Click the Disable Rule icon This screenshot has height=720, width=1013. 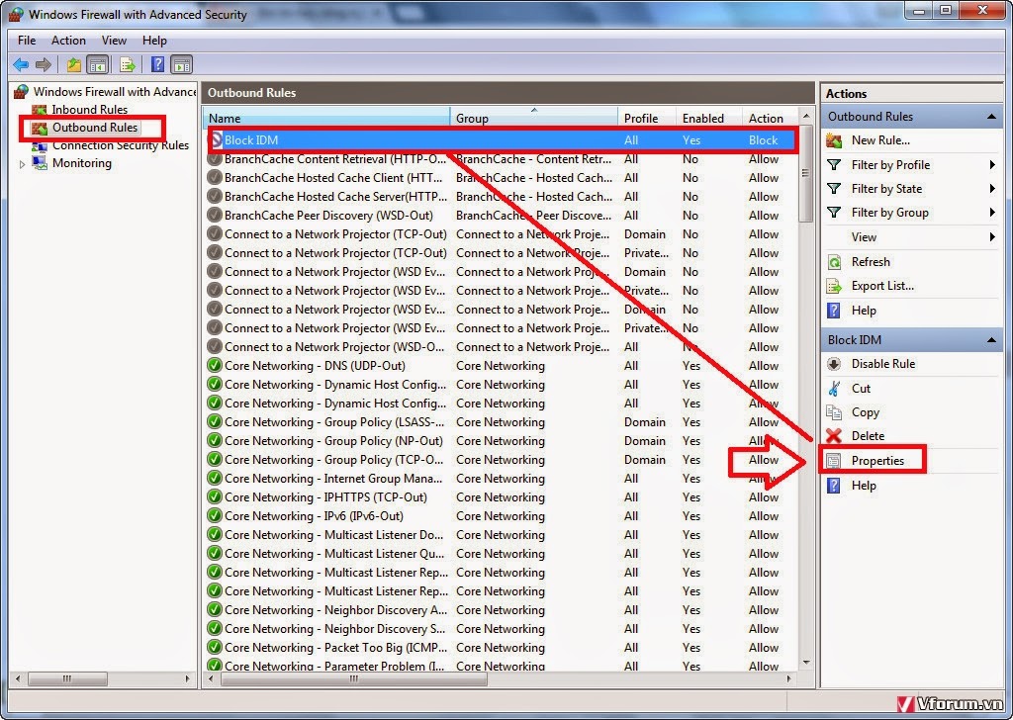[x=834, y=364]
